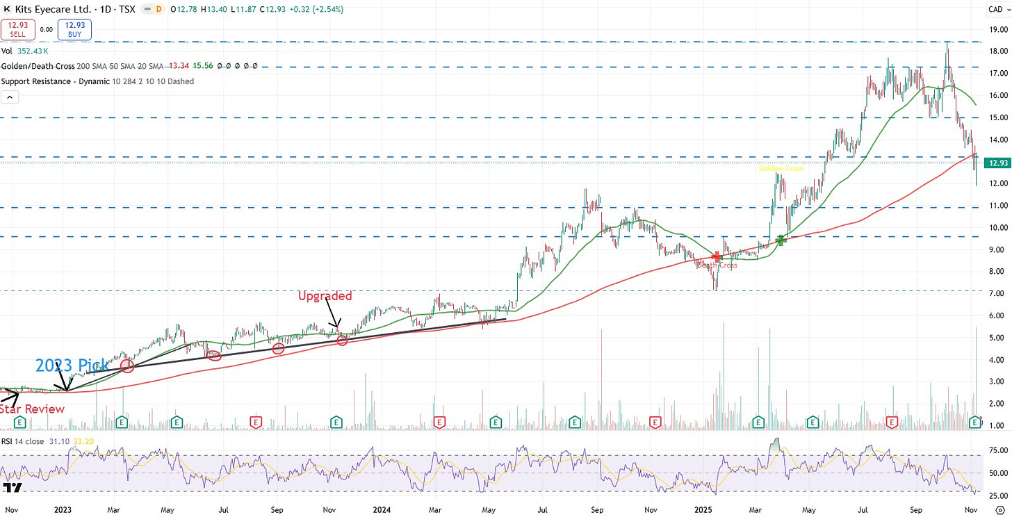Click the 2023 time axis label
Viewport: 1012px width, 517px height.
click(63, 510)
